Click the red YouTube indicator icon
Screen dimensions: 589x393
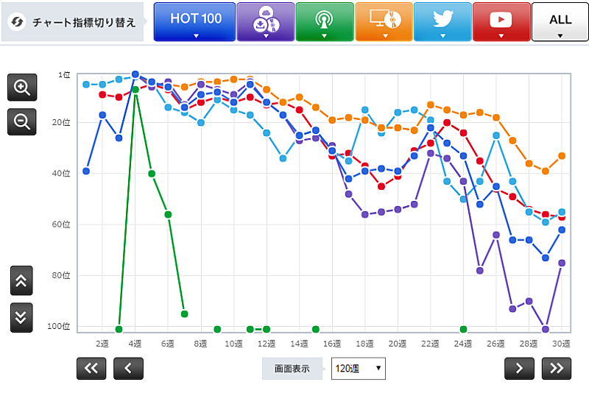(x=501, y=22)
